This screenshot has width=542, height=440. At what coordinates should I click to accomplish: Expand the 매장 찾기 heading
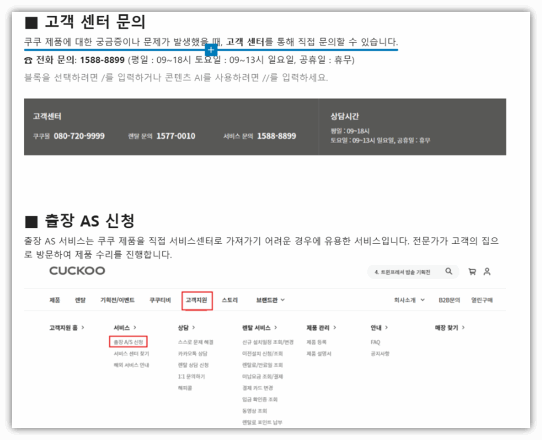pos(450,327)
